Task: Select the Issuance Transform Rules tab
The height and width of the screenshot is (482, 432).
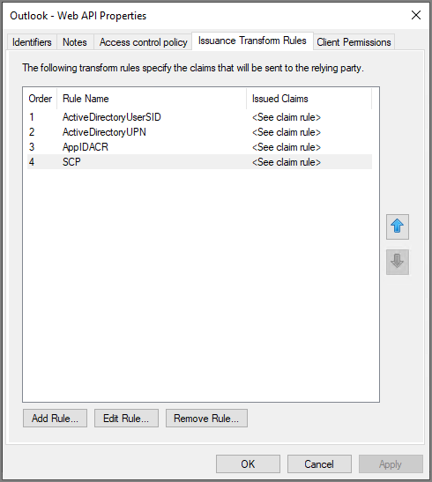Action: [x=252, y=41]
